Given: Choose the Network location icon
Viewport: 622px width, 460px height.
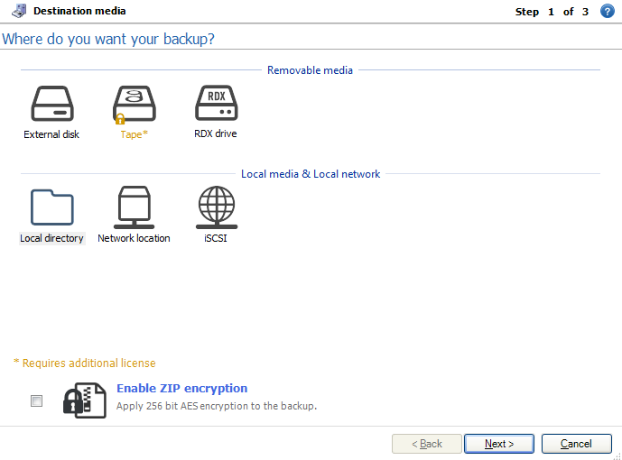Looking at the screenshot, I should (x=135, y=207).
